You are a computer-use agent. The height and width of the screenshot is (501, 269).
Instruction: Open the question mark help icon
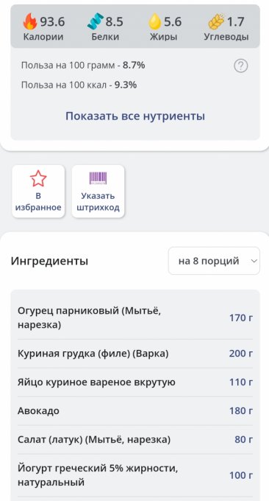[240, 66]
